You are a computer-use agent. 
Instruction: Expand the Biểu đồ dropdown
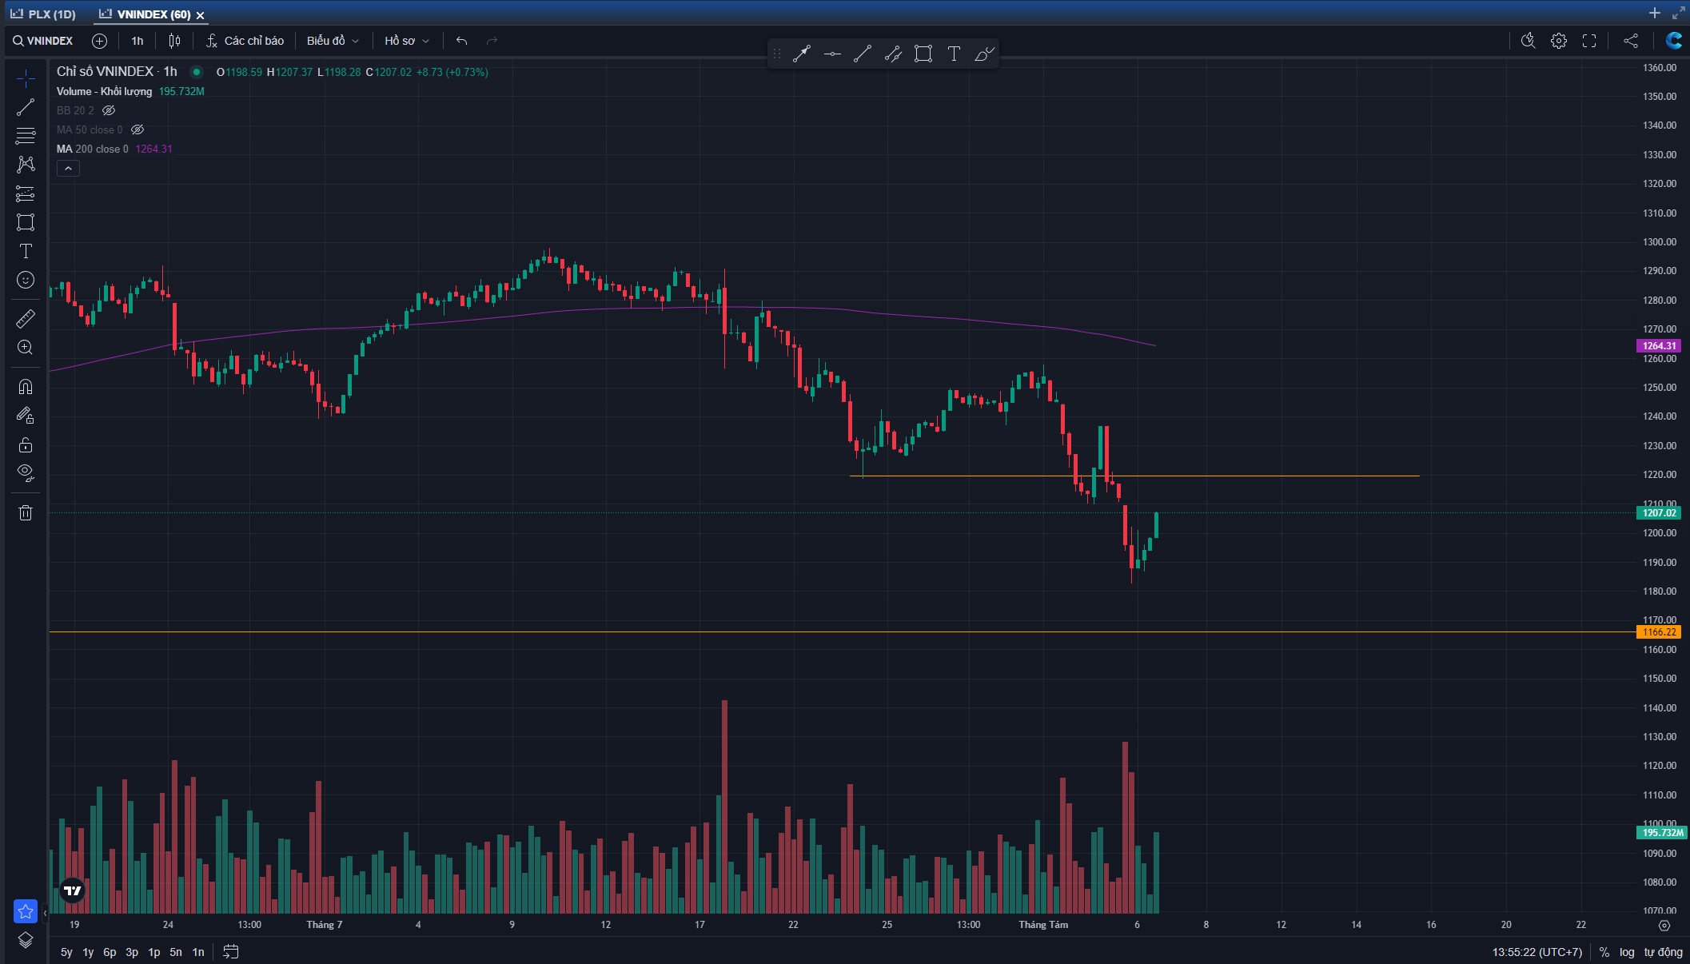click(x=333, y=41)
